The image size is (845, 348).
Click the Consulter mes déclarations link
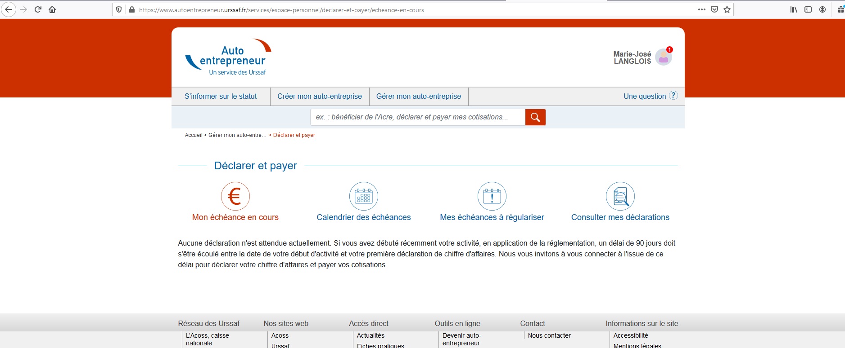pos(620,217)
